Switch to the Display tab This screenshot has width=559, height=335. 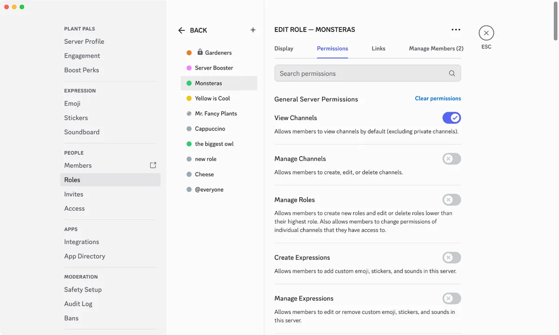pos(283,48)
